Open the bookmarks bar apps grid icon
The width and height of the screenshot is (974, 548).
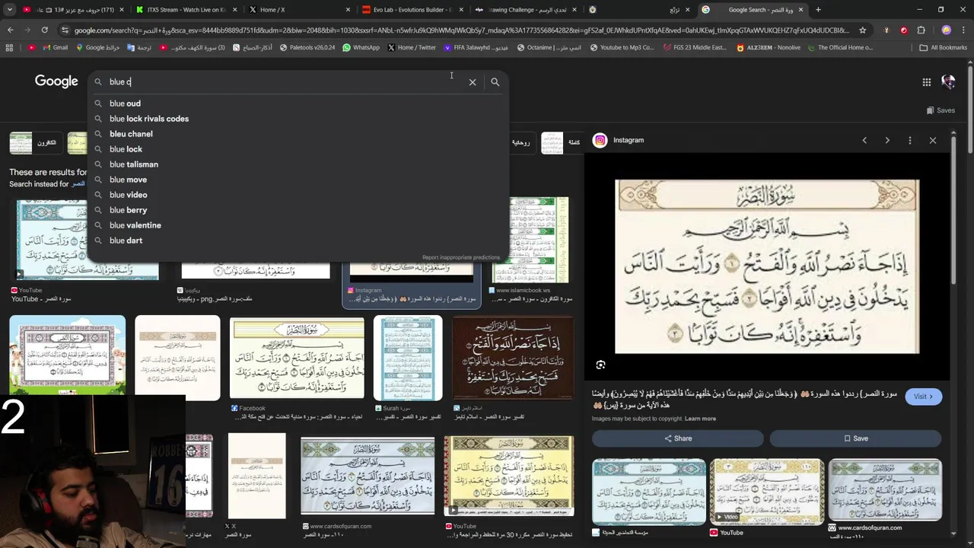click(x=9, y=47)
